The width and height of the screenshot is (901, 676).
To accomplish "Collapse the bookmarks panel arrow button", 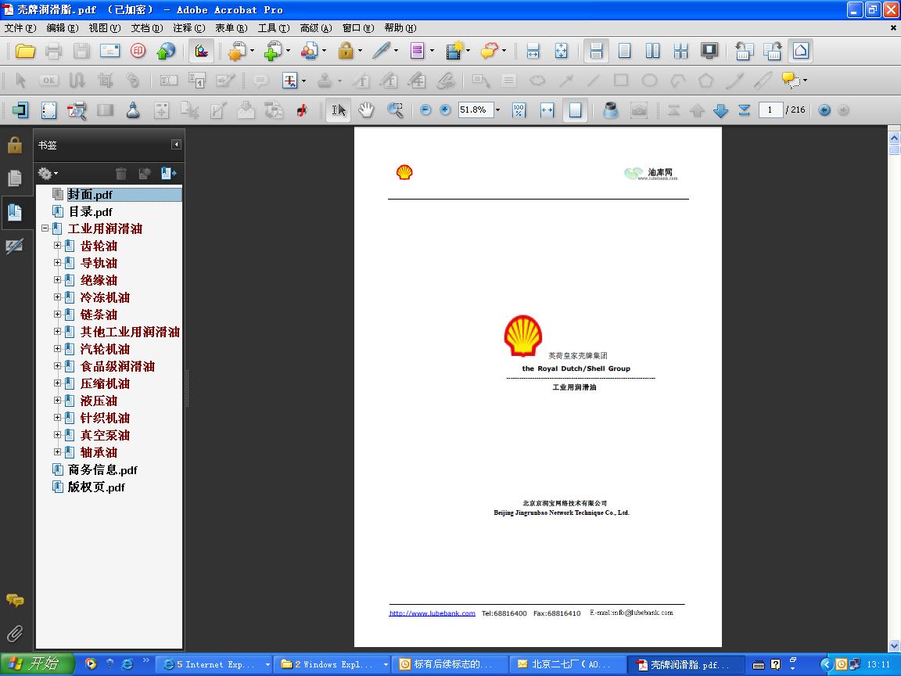I will pyautogui.click(x=177, y=145).
